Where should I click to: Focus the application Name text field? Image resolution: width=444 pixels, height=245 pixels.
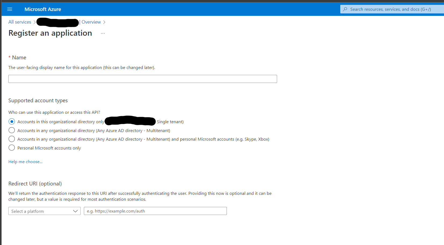(142, 79)
